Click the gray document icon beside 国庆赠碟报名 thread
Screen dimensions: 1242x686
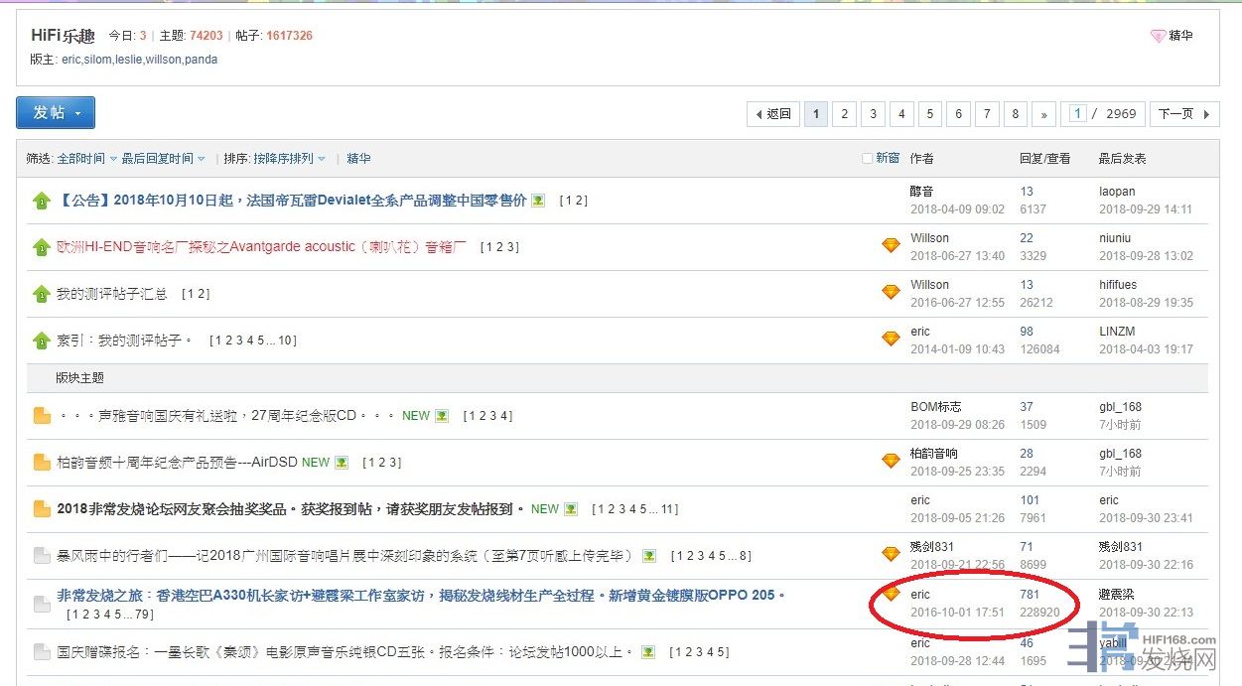click(x=42, y=652)
